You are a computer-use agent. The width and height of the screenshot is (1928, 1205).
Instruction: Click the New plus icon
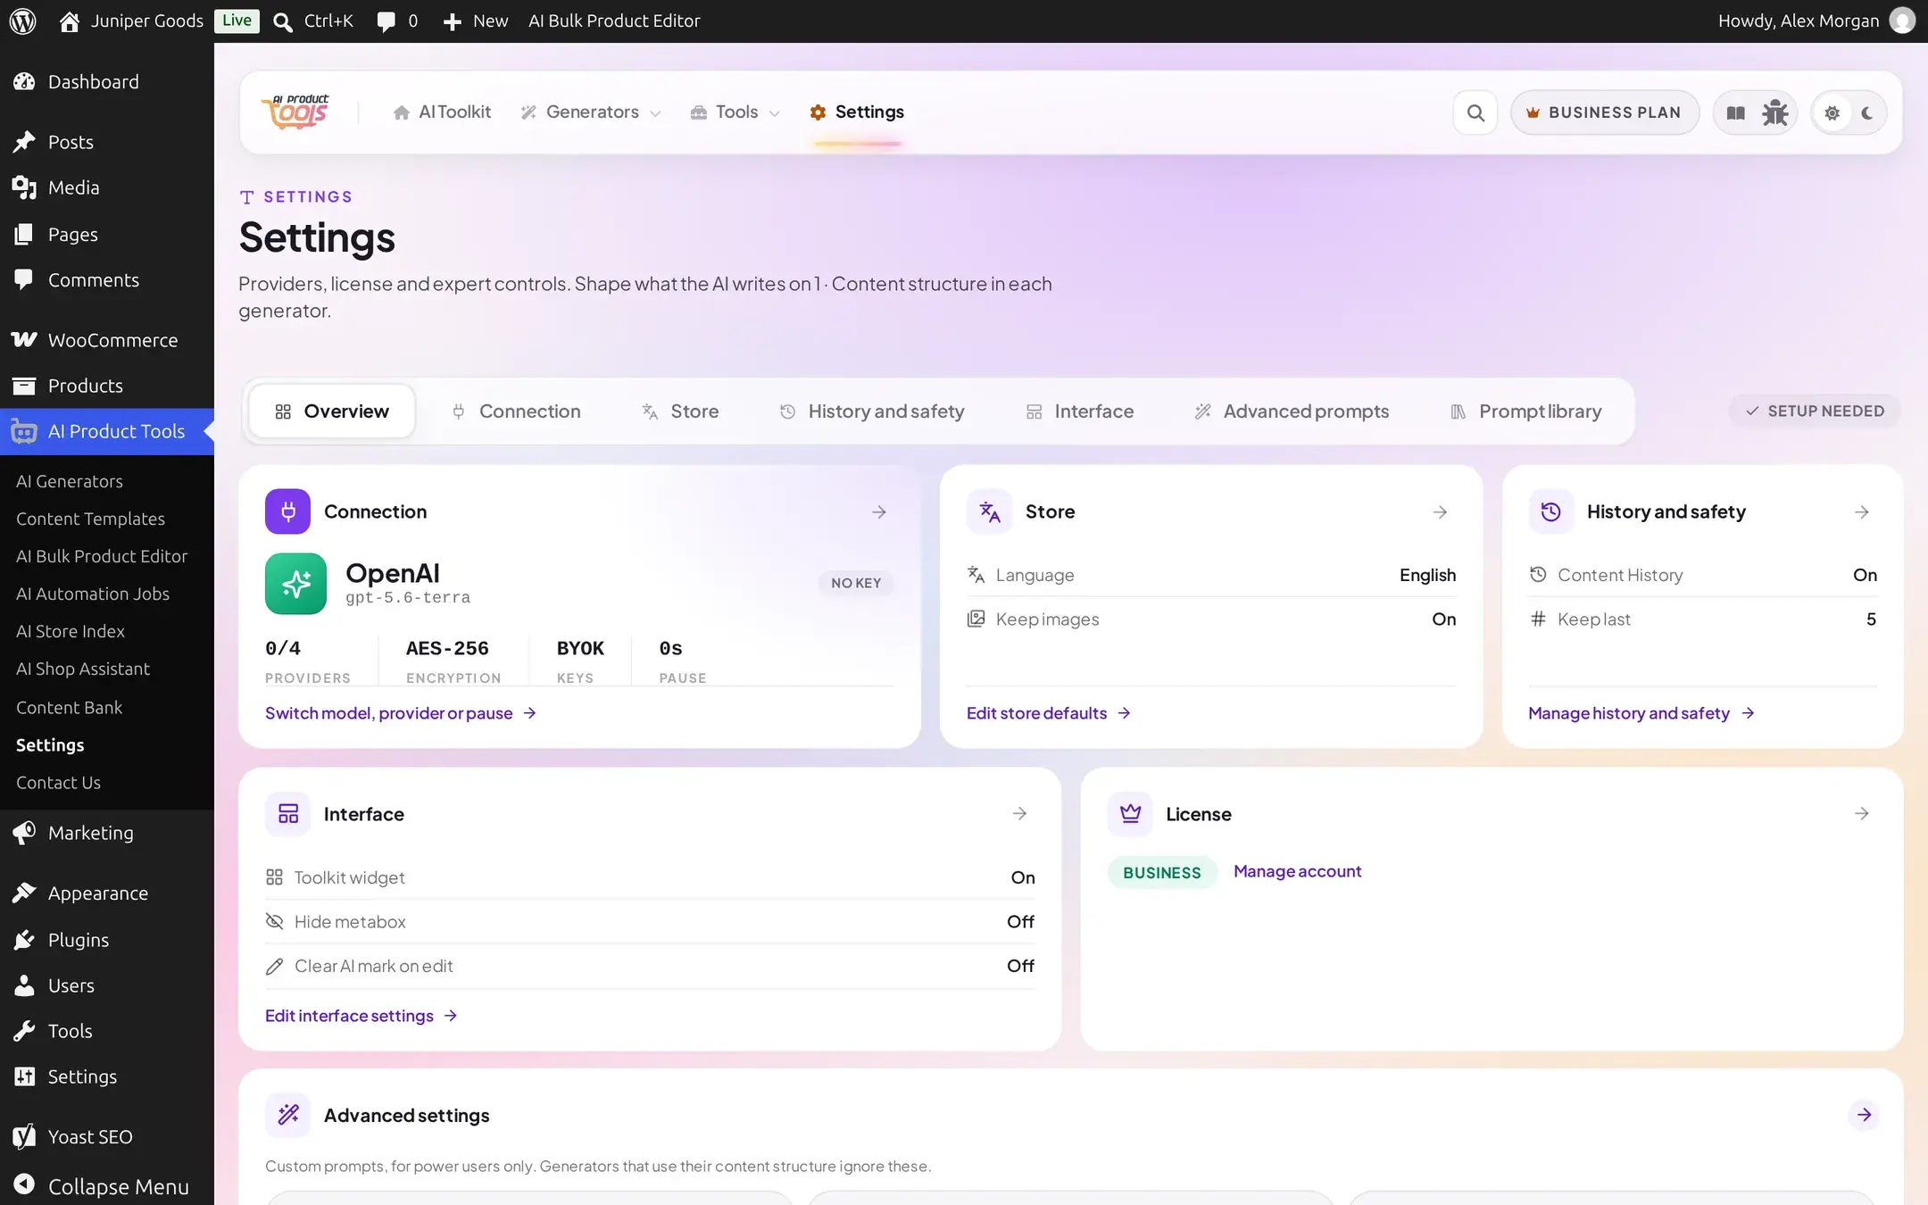coord(453,21)
